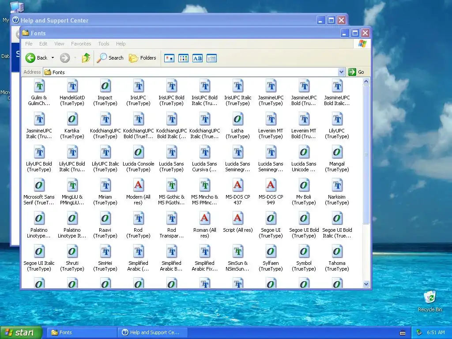
Task: Select the Narkisim (TrueType) font
Action: 337,192
